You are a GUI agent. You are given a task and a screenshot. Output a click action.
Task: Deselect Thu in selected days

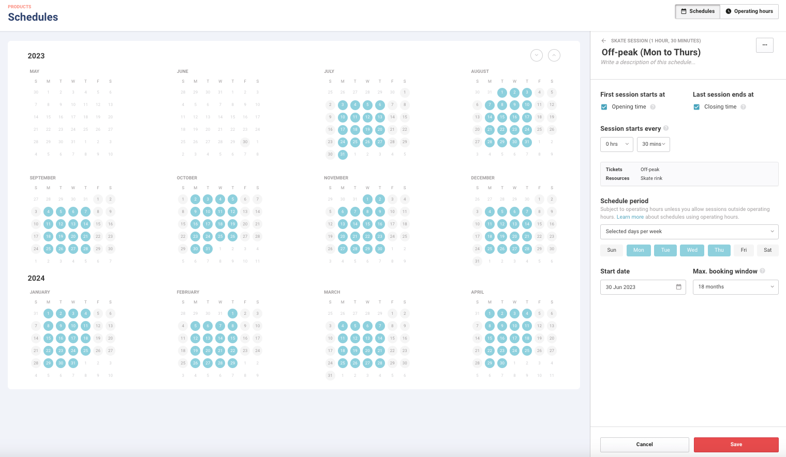click(x=719, y=250)
